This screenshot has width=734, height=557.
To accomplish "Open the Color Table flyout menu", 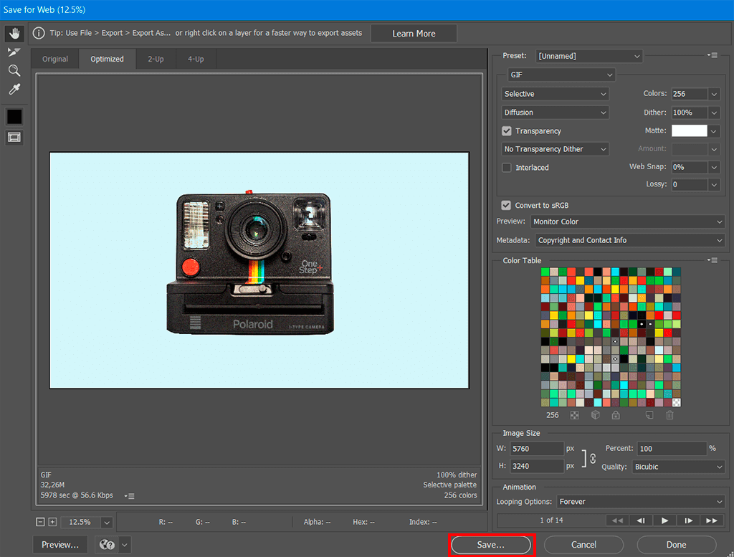I will point(712,260).
